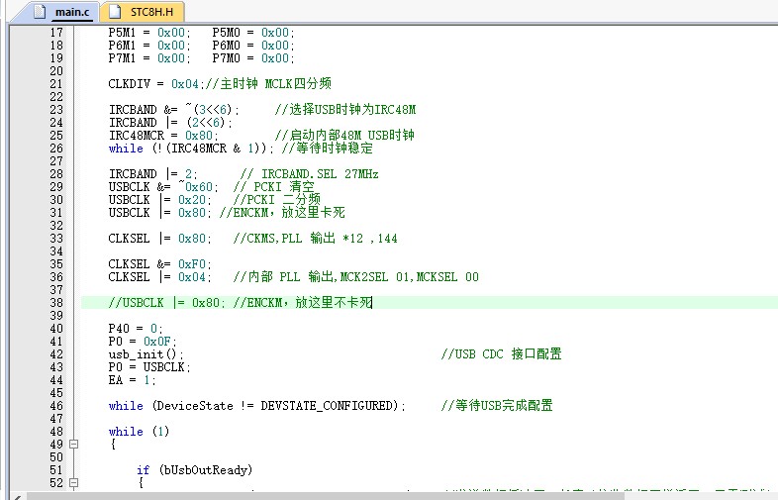Screen dimensions: 778x500
Task: Click 'CLKSEL &= 0xF0' line
Action: click(159, 264)
